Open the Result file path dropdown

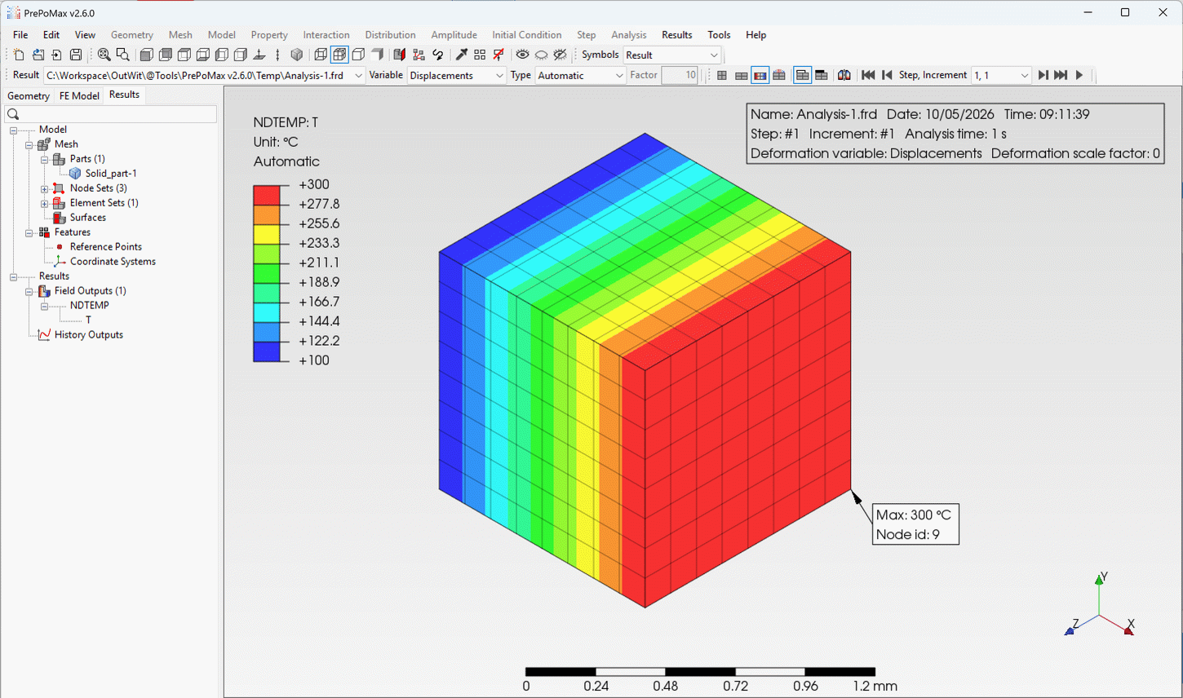[358, 75]
